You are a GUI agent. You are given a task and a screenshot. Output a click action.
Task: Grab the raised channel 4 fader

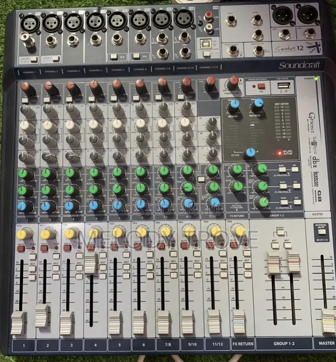[91, 264]
